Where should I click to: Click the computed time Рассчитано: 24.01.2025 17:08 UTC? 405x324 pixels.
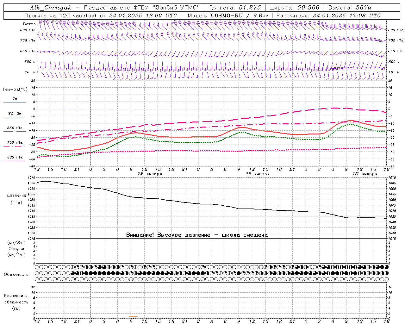pos(328,16)
